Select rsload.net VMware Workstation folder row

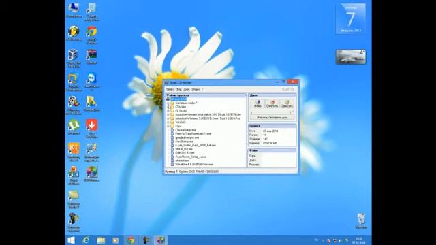(x=206, y=115)
